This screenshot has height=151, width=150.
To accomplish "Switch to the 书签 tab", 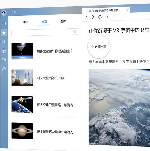I will (26, 22).
